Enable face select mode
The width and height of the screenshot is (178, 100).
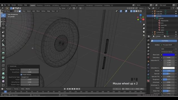pyautogui.click(x=20, y=11)
